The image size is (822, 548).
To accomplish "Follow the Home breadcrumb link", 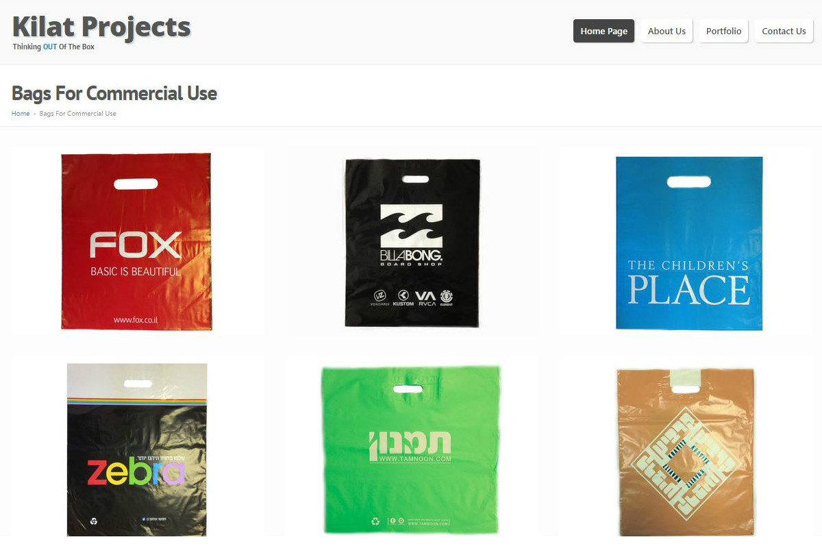I will point(21,114).
